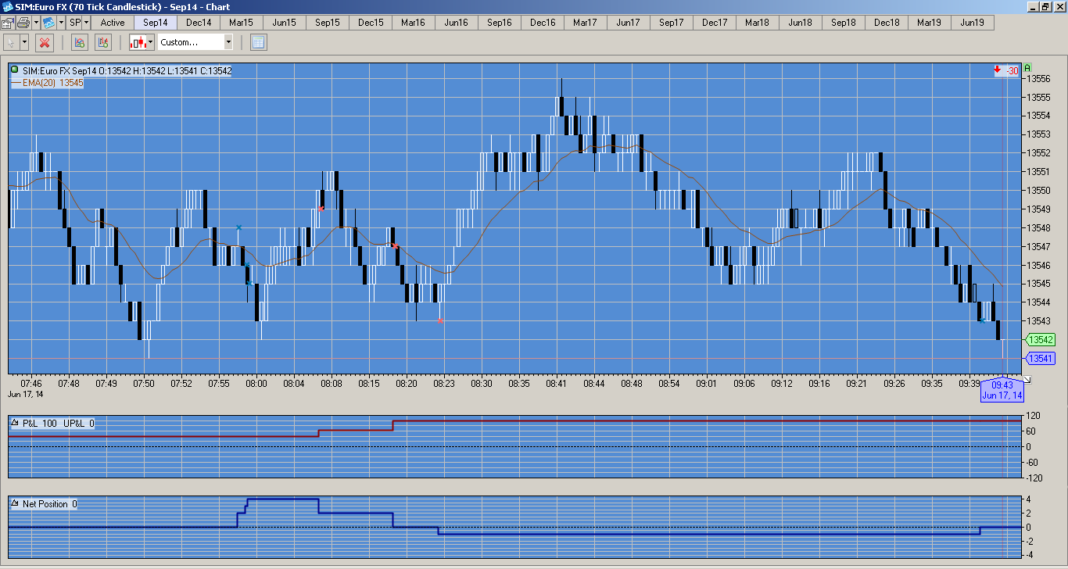Expand the pointer tool dropdown

pyautogui.click(x=24, y=42)
